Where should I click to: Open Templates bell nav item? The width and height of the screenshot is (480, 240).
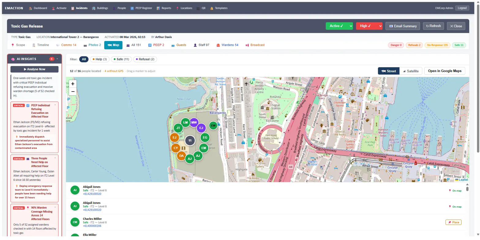(x=219, y=8)
